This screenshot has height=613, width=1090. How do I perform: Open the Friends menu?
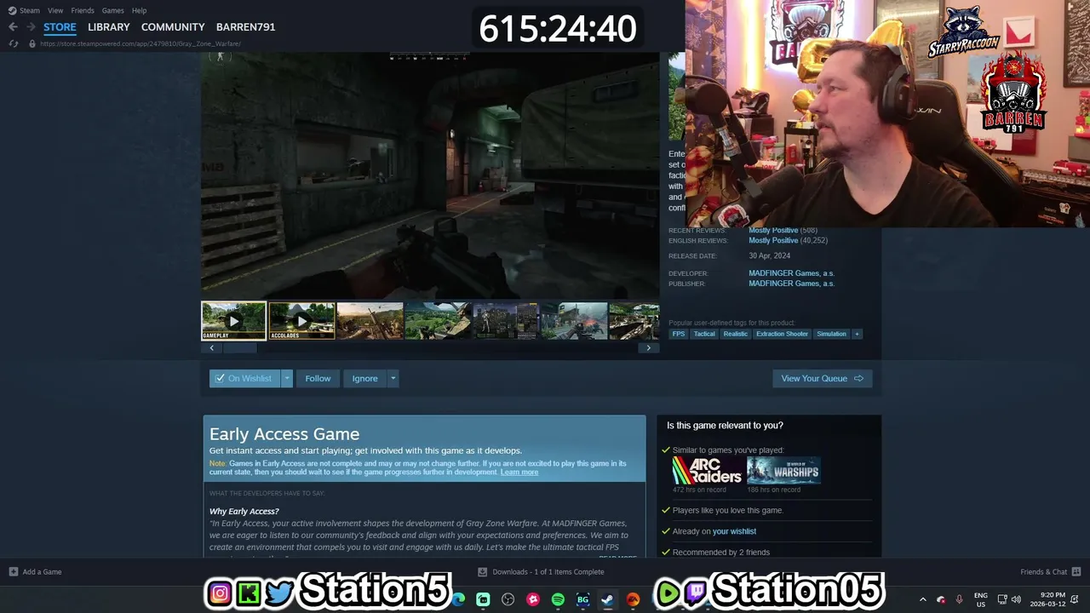coord(83,10)
